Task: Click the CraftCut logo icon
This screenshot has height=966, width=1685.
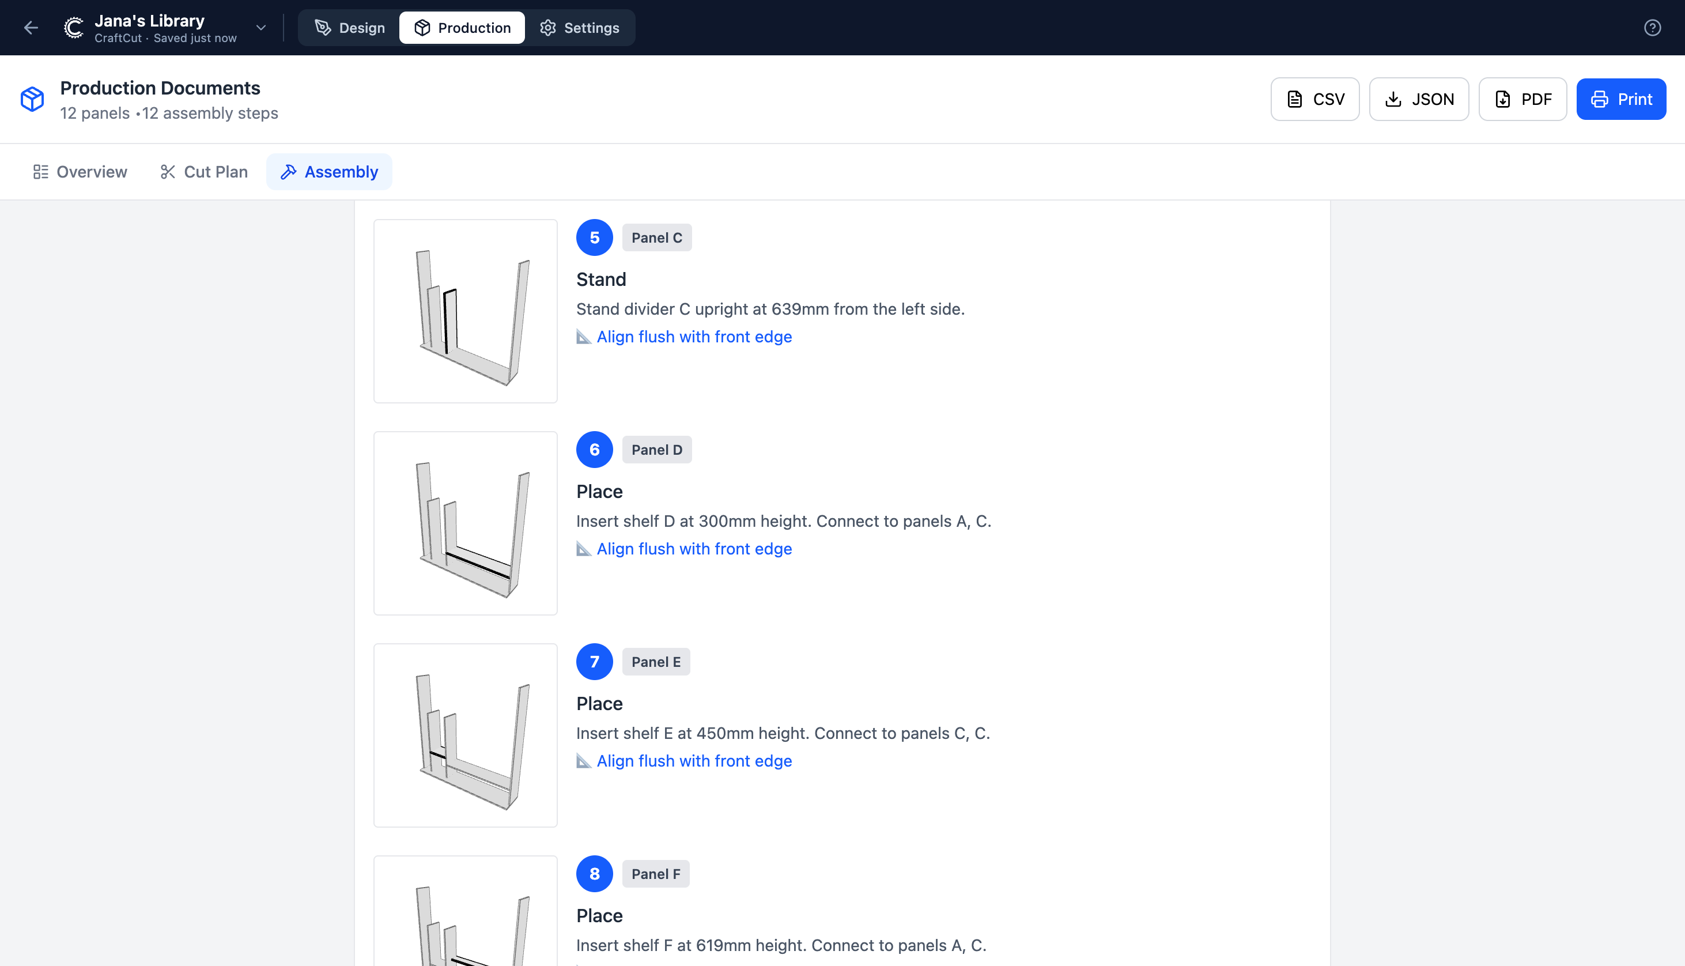Action: pyautogui.click(x=73, y=27)
